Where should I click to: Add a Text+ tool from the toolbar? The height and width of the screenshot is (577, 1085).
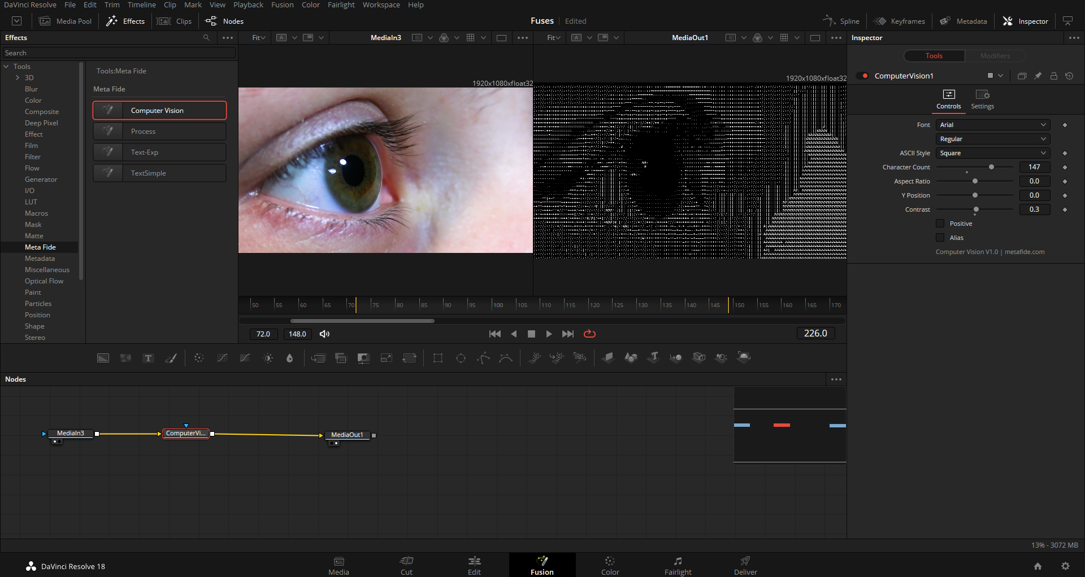[148, 358]
